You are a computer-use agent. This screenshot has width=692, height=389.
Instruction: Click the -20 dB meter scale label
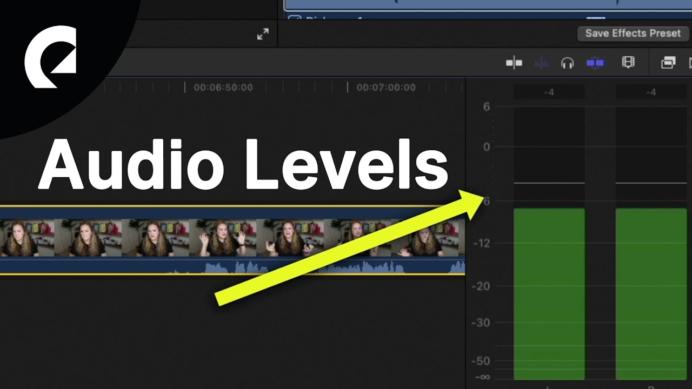click(481, 286)
